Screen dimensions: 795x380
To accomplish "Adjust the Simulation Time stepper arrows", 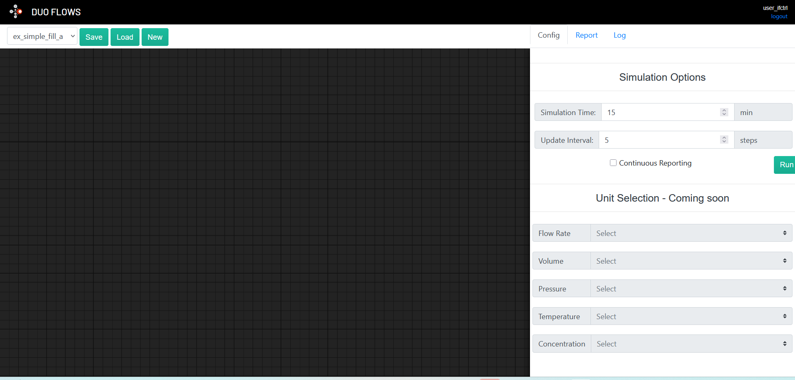I will [724, 112].
